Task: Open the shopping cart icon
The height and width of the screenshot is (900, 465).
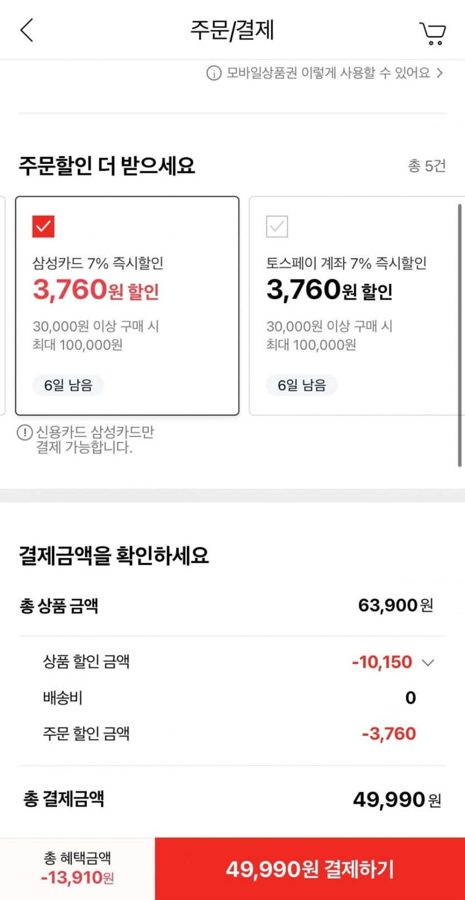Action: point(432,33)
